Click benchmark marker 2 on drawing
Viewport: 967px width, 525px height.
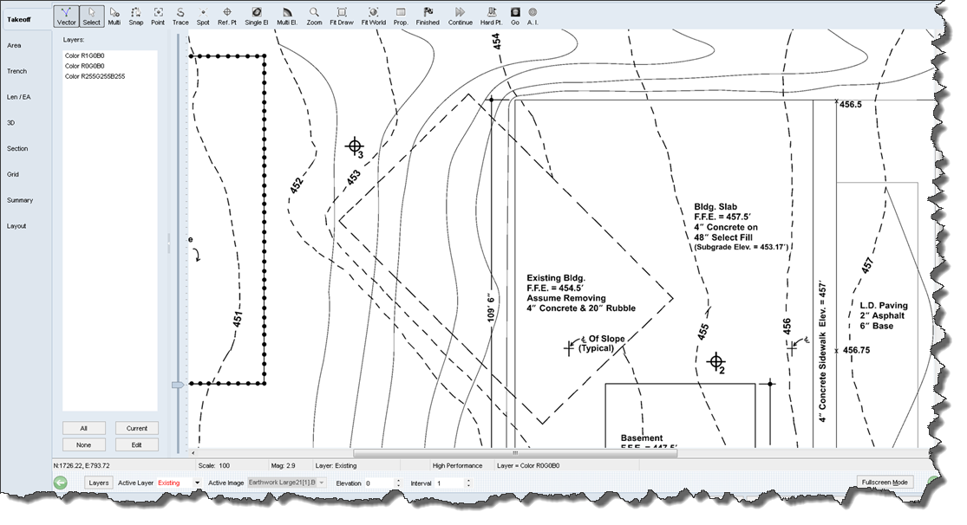[716, 362]
